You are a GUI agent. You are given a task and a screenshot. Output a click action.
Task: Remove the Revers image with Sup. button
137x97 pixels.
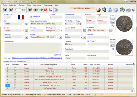pos(112,46)
